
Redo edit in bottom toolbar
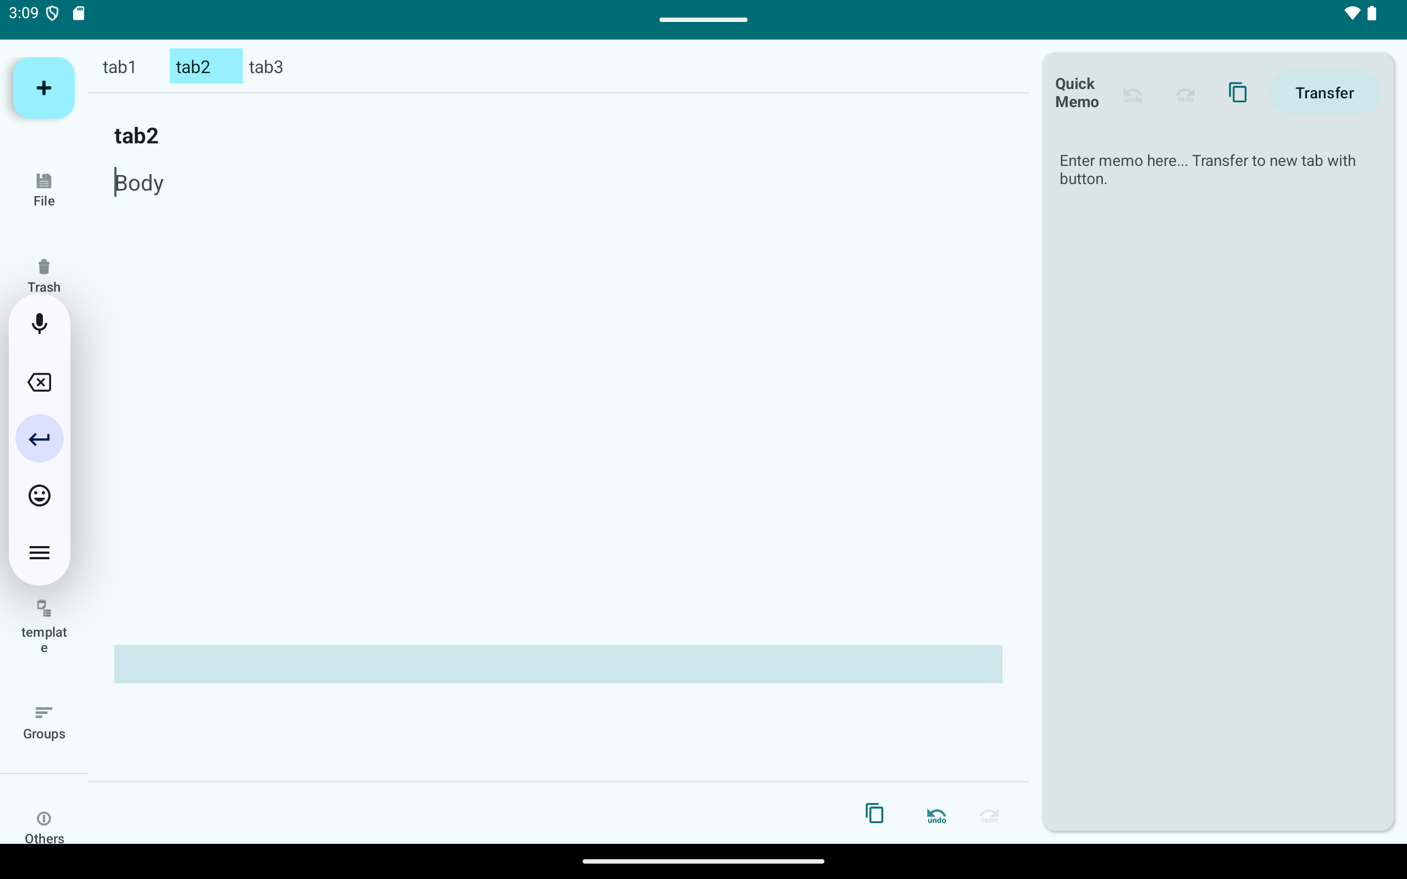(x=989, y=815)
